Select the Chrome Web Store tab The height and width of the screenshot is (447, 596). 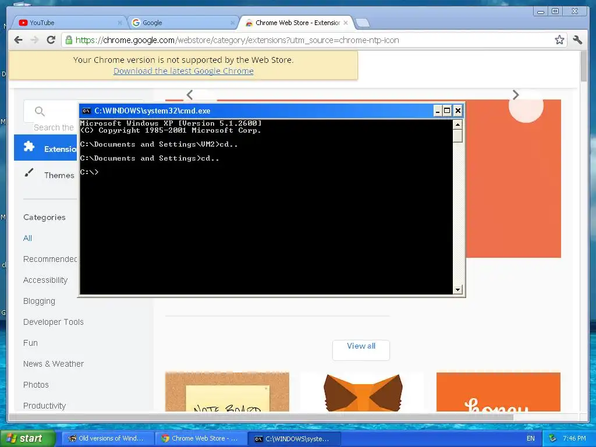(297, 23)
